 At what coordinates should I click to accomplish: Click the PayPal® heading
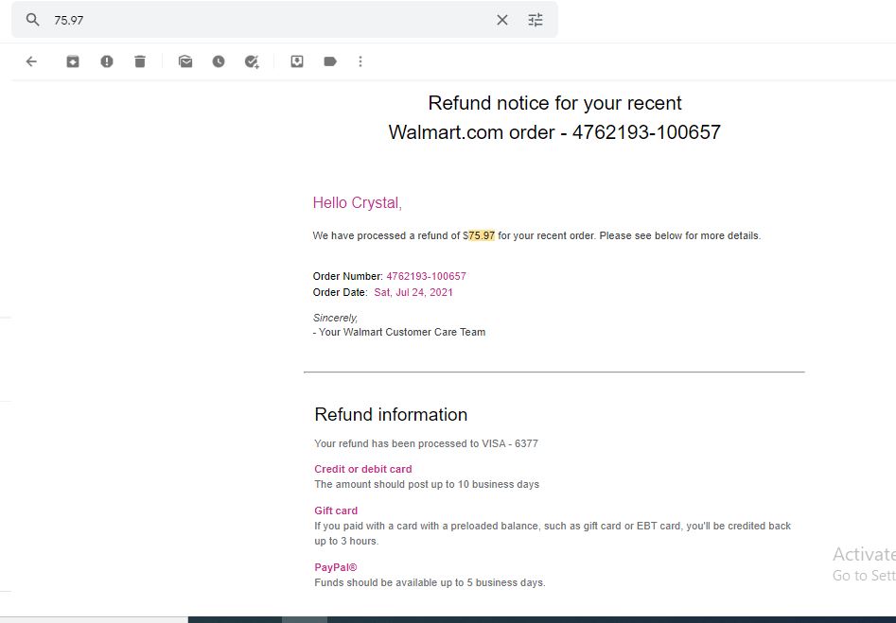coord(336,567)
